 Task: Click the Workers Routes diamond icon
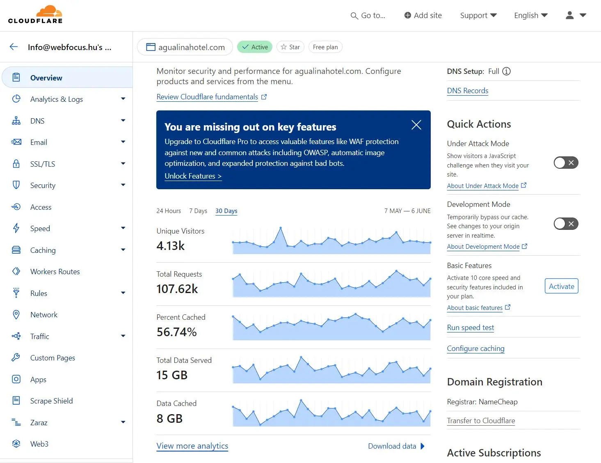coord(16,271)
